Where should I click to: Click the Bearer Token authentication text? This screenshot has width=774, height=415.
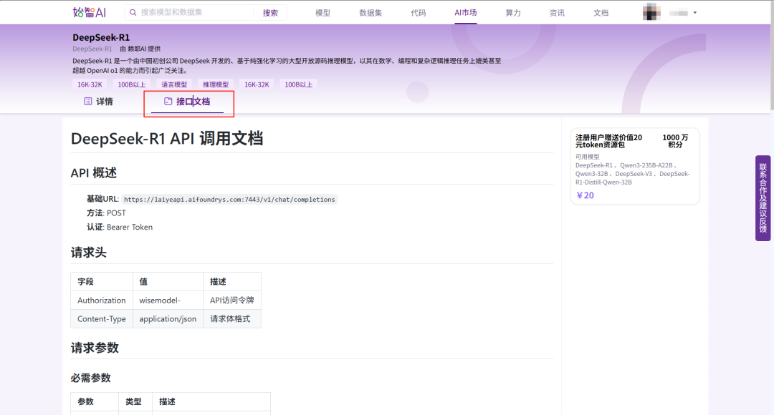[x=130, y=228]
